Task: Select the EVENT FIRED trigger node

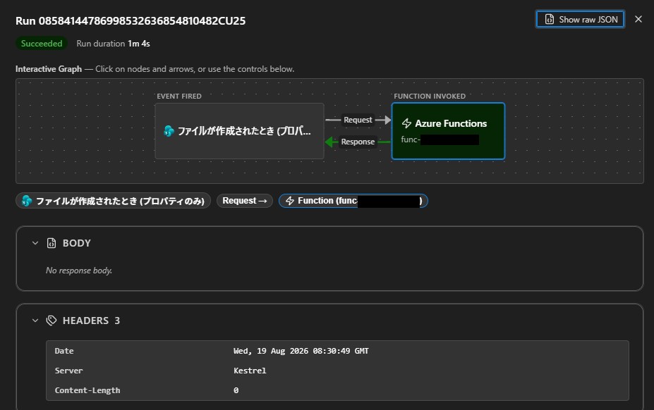Action: [239, 131]
